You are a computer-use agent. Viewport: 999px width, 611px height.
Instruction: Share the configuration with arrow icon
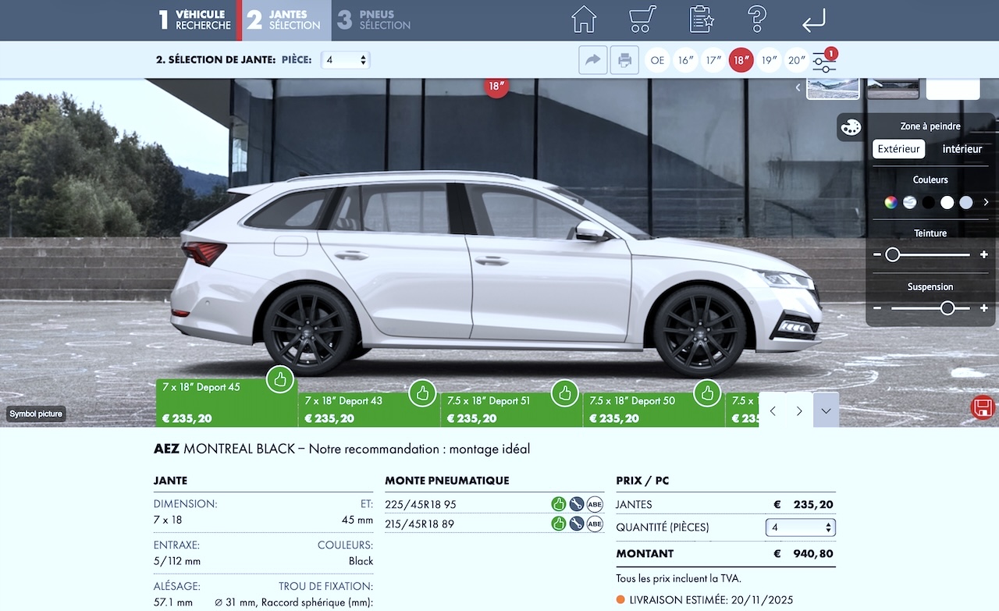click(593, 60)
